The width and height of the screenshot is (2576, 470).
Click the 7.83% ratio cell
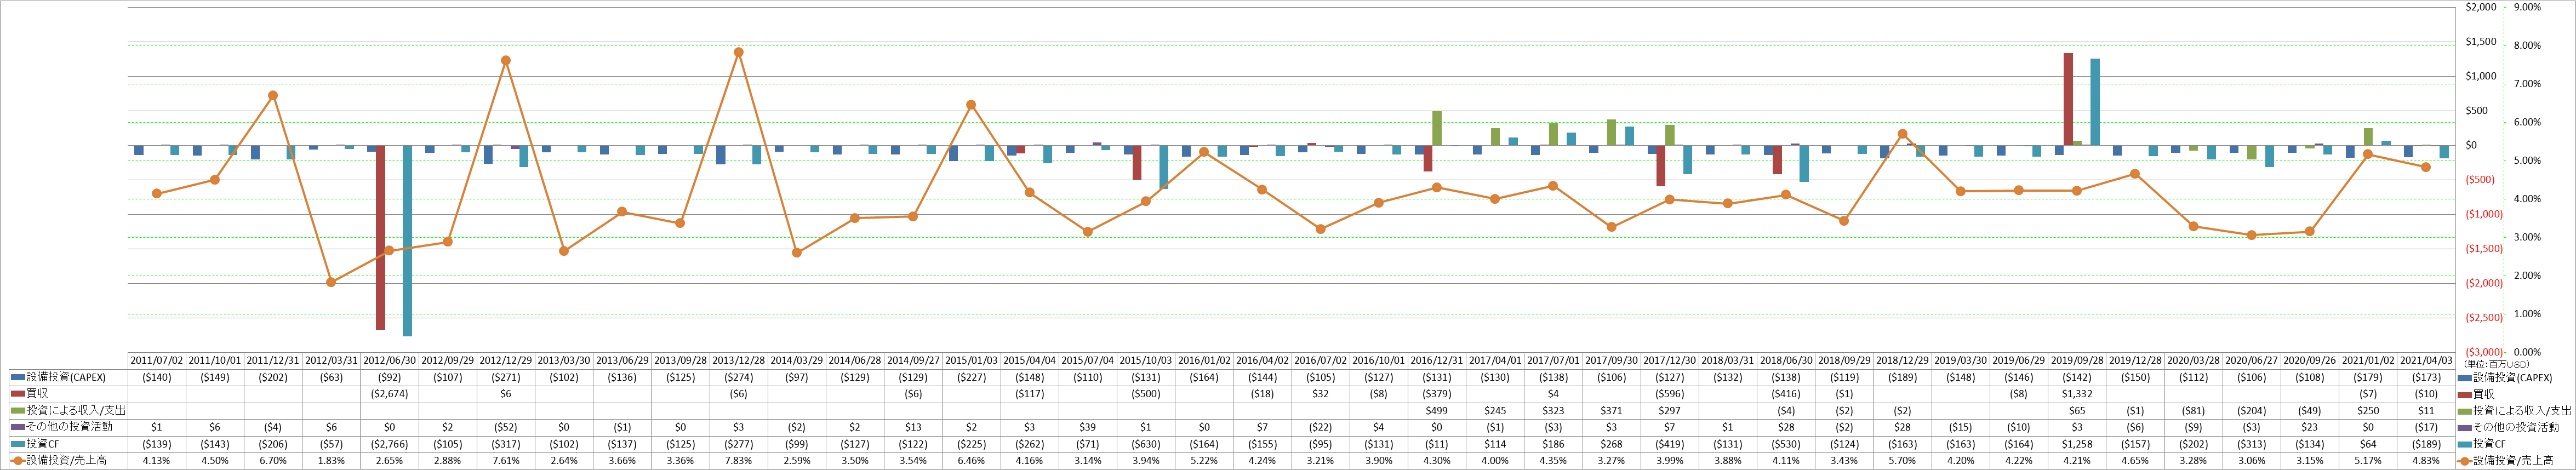[x=738, y=461]
